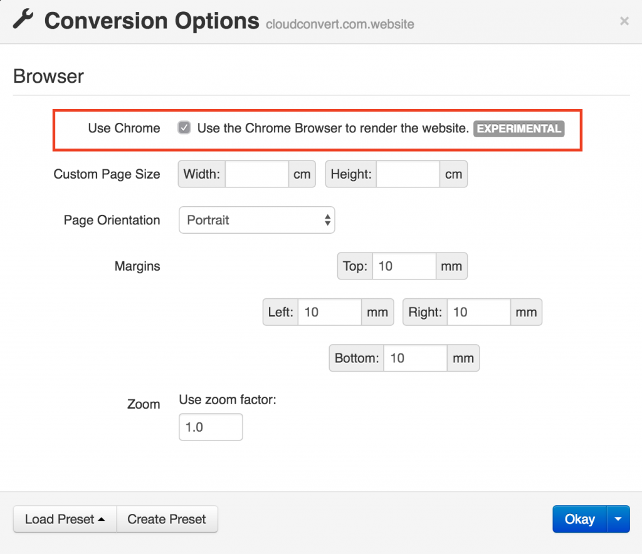
Task: Click the zoom factor input showing 1.0
Action: click(211, 427)
